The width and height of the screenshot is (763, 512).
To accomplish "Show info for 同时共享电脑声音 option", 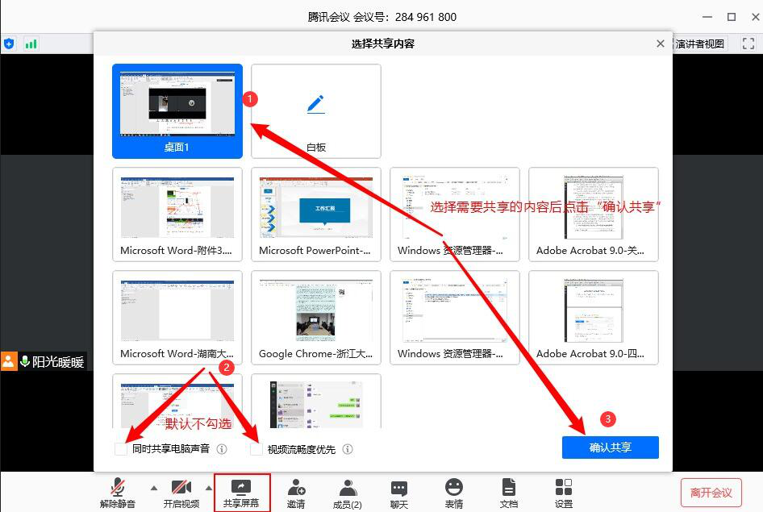I will click(222, 449).
